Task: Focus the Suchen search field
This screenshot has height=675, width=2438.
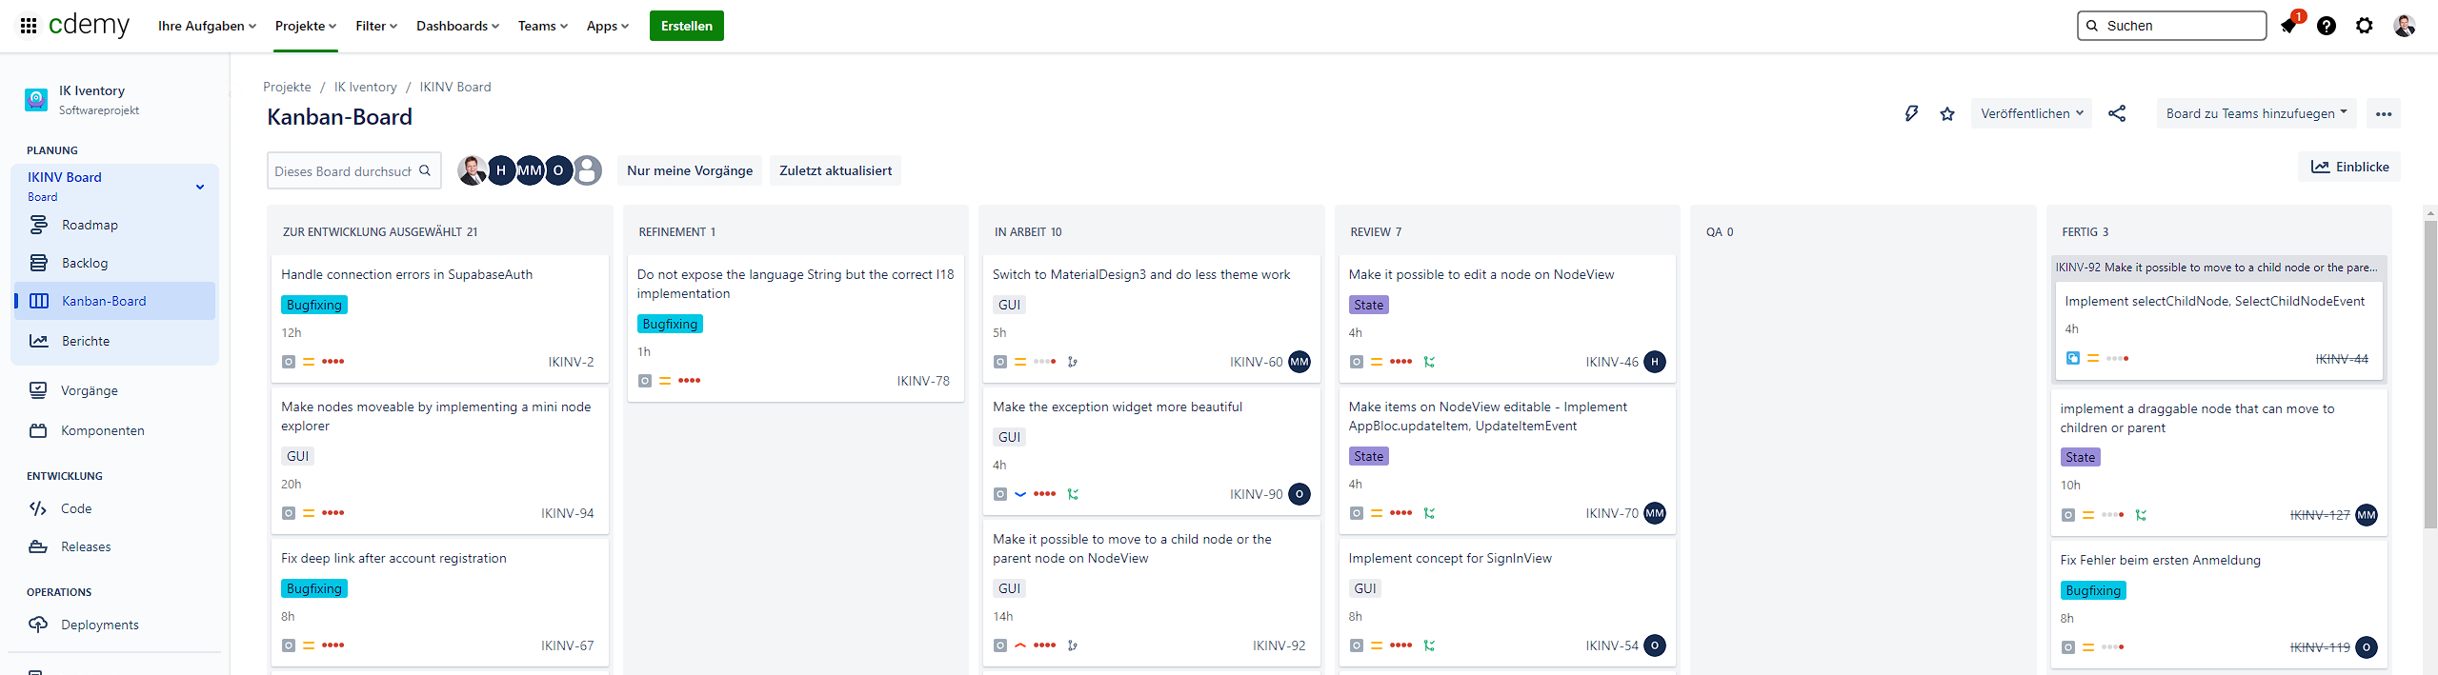Action: tap(2171, 26)
